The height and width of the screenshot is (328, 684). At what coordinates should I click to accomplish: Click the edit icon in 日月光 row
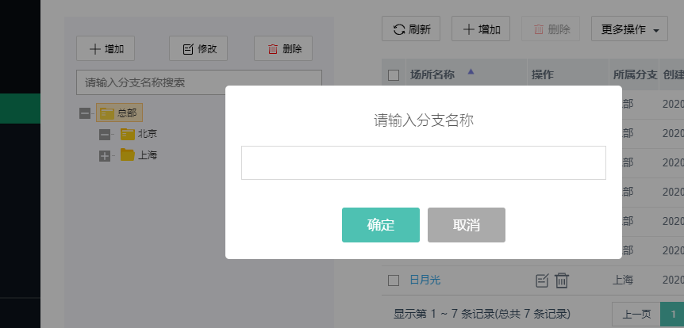[x=543, y=280]
